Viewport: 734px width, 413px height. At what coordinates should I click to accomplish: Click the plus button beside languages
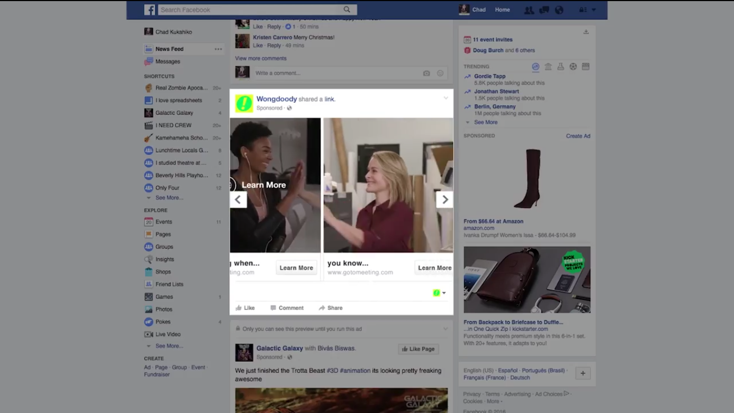(x=582, y=373)
